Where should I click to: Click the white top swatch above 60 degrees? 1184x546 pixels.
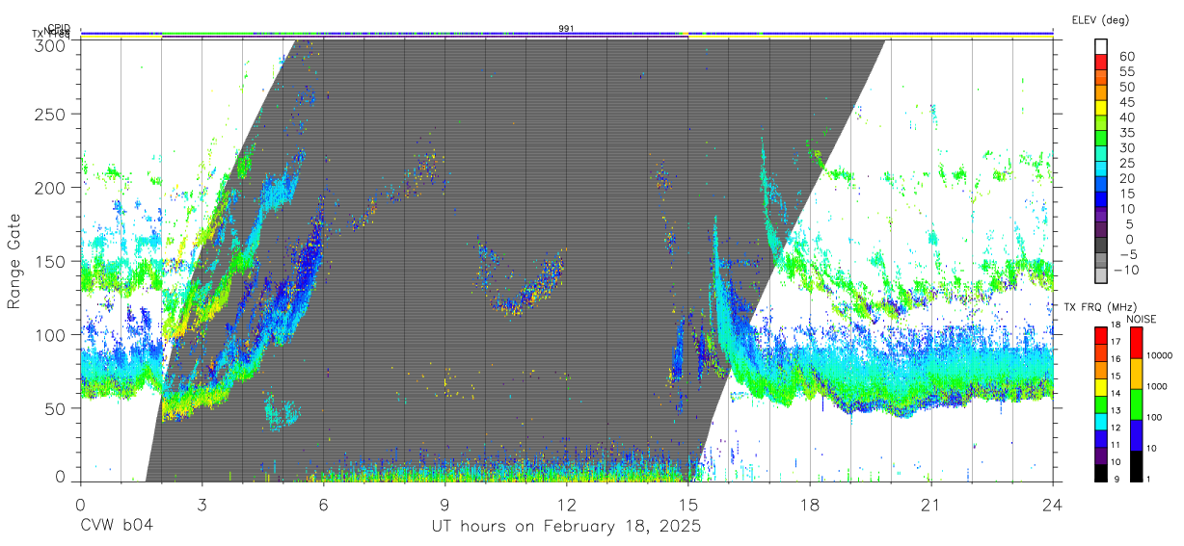pos(1101,48)
